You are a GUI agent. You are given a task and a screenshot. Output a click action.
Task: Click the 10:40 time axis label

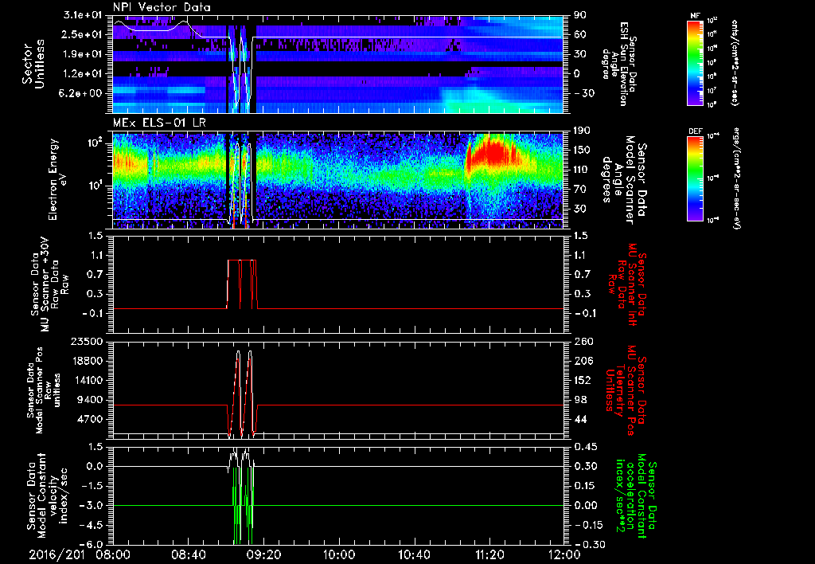(x=414, y=554)
